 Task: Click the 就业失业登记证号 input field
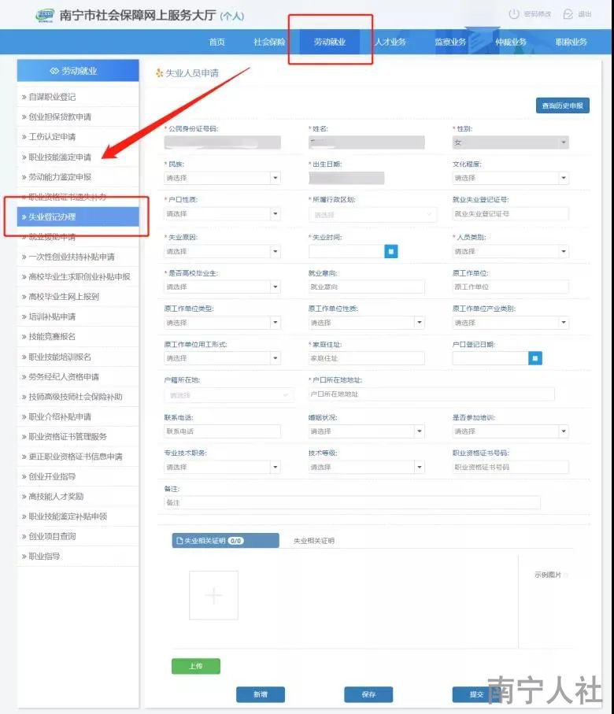tap(511, 213)
